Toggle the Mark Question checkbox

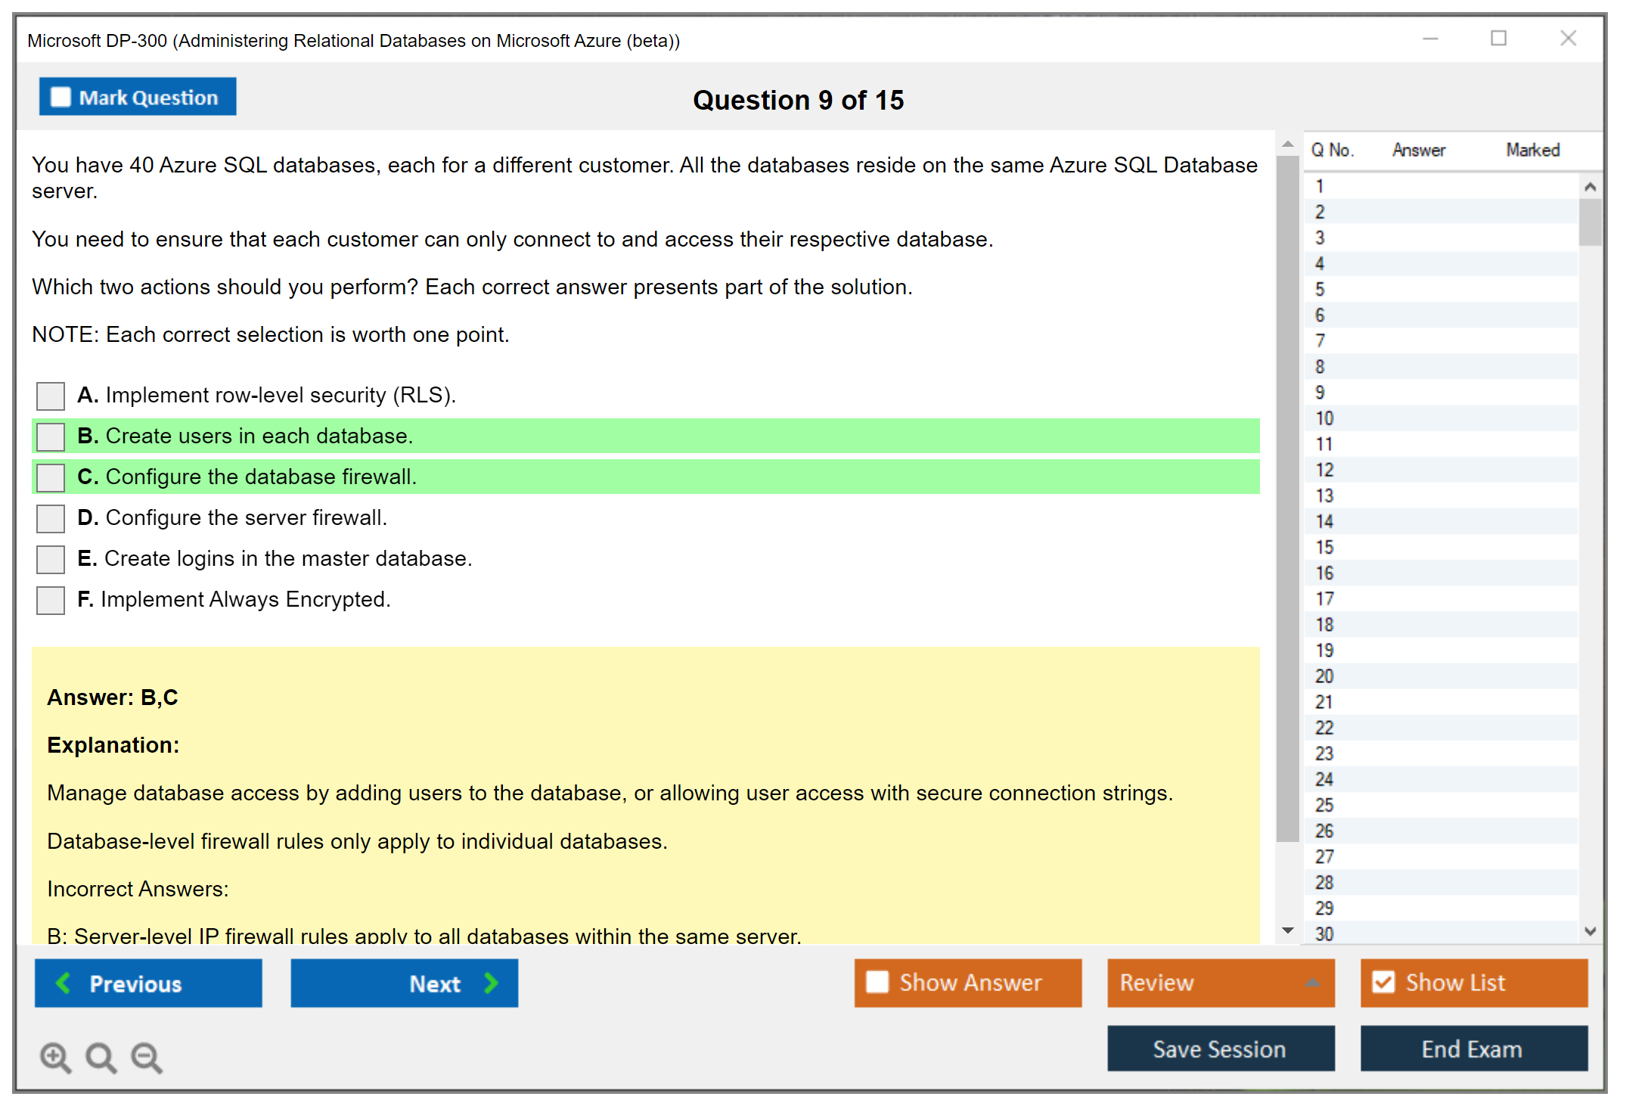(x=61, y=98)
